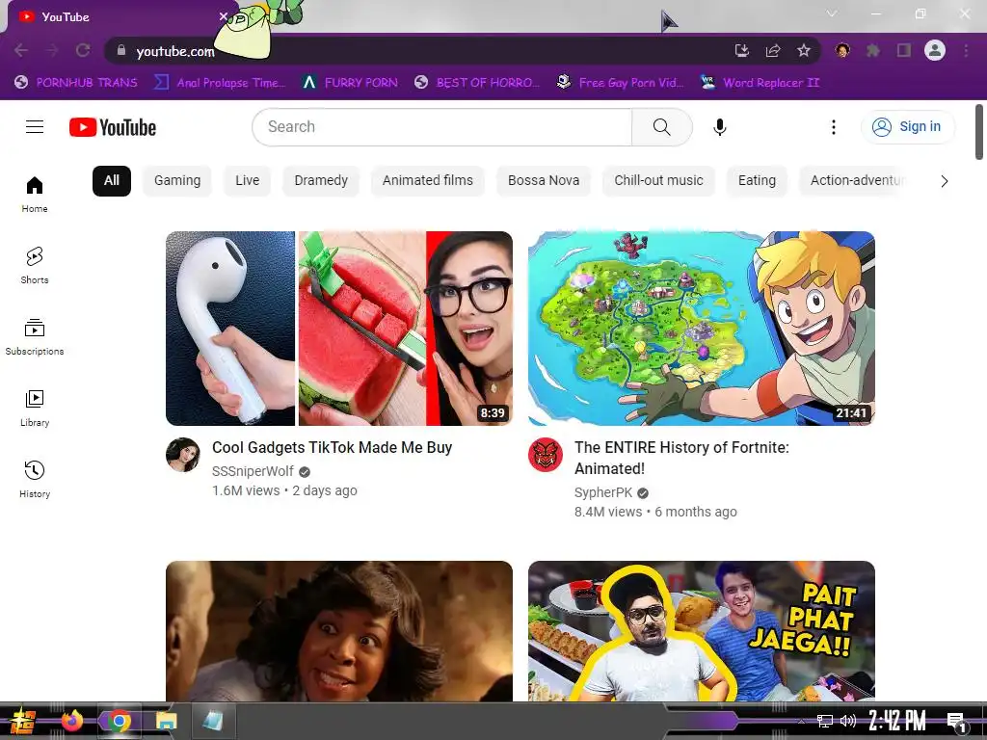
Task: Open the SSSniperWolf channel name link
Action: tap(253, 471)
